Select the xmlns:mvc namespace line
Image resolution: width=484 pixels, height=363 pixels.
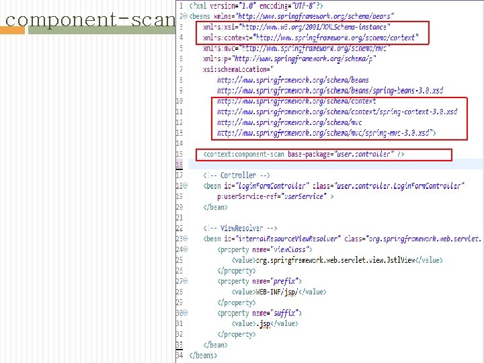(296, 48)
